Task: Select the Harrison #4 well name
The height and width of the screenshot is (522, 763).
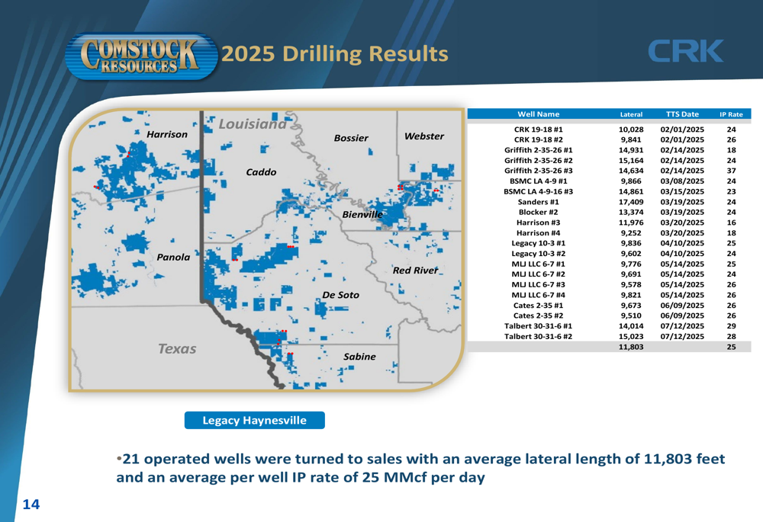Action: pos(538,233)
